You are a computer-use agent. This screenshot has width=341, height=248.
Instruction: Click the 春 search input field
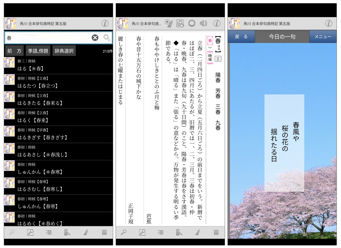[48, 38]
